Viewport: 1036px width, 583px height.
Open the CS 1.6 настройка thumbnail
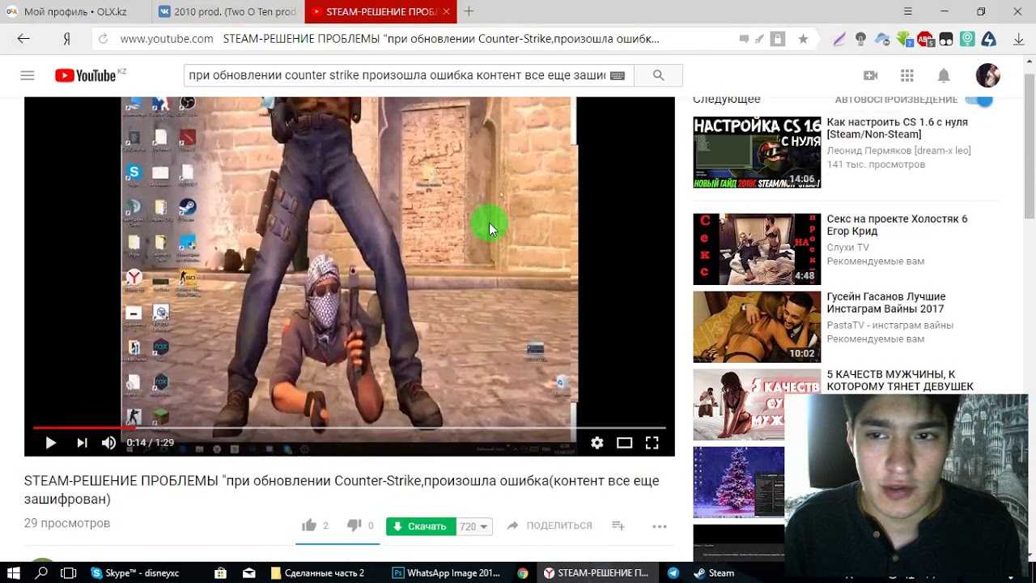(757, 152)
